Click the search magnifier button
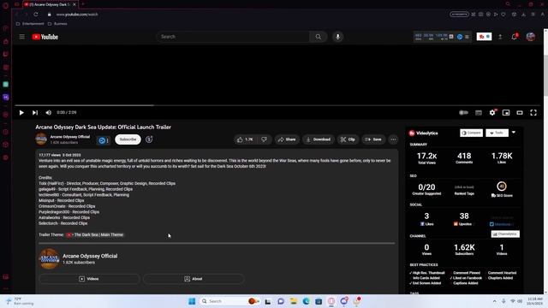 (x=318, y=37)
